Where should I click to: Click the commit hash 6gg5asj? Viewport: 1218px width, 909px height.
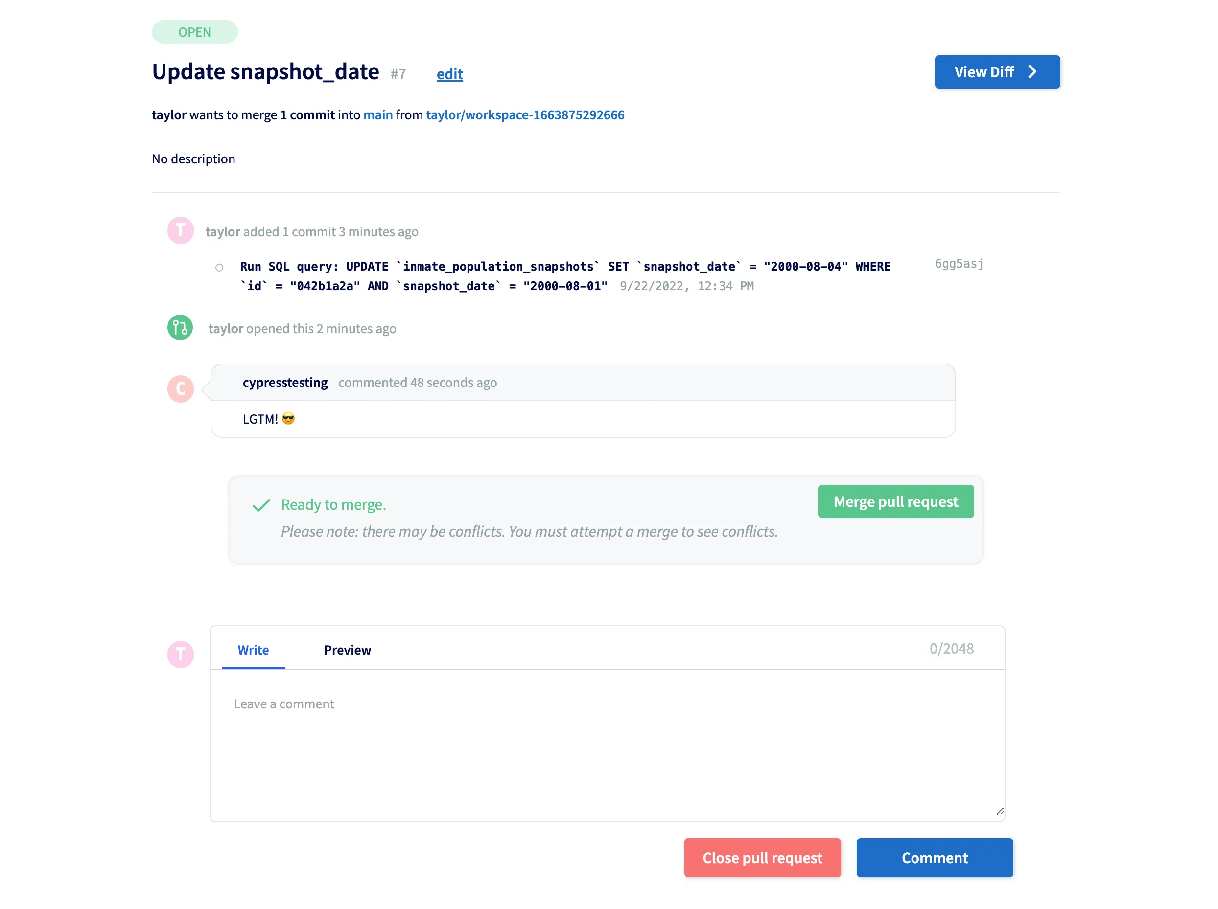[x=958, y=264]
